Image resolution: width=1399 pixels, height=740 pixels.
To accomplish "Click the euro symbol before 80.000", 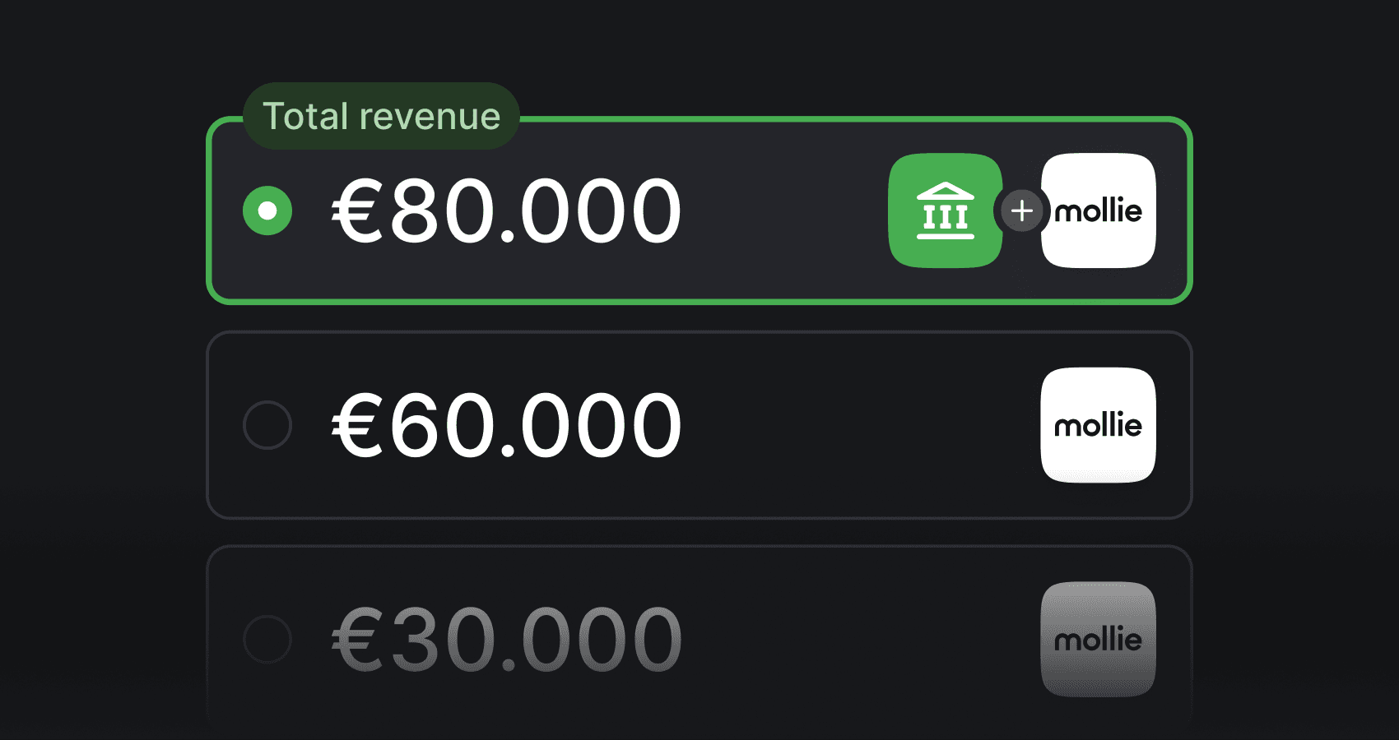I will point(358,211).
